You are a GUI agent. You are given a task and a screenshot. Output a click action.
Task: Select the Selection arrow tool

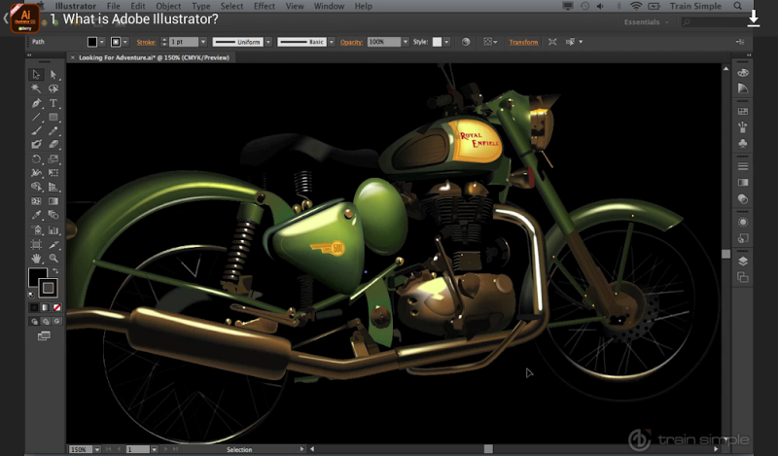pyautogui.click(x=36, y=74)
